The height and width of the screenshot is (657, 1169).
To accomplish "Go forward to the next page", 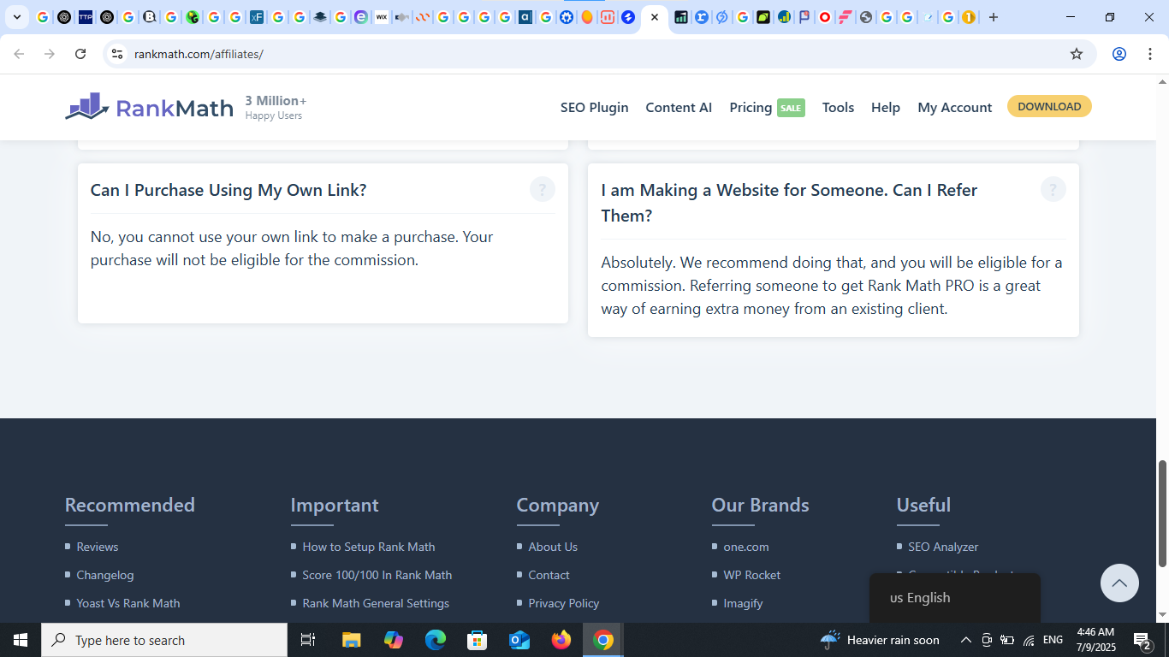I will tap(50, 54).
